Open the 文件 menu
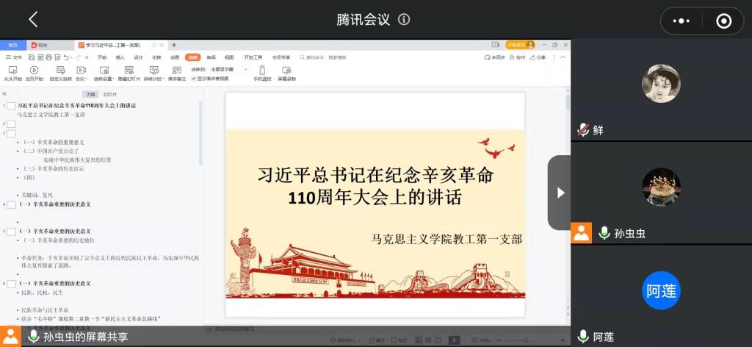 click(x=14, y=57)
